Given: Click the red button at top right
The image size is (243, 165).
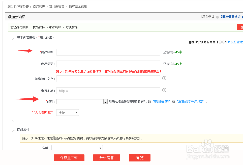Looking at the screenshot, I should pyautogui.click(x=241, y=27).
